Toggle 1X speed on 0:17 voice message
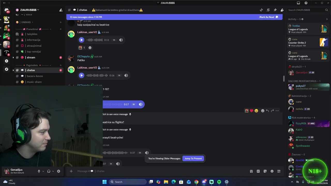This screenshot has width=331, height=186. [134, 104]
